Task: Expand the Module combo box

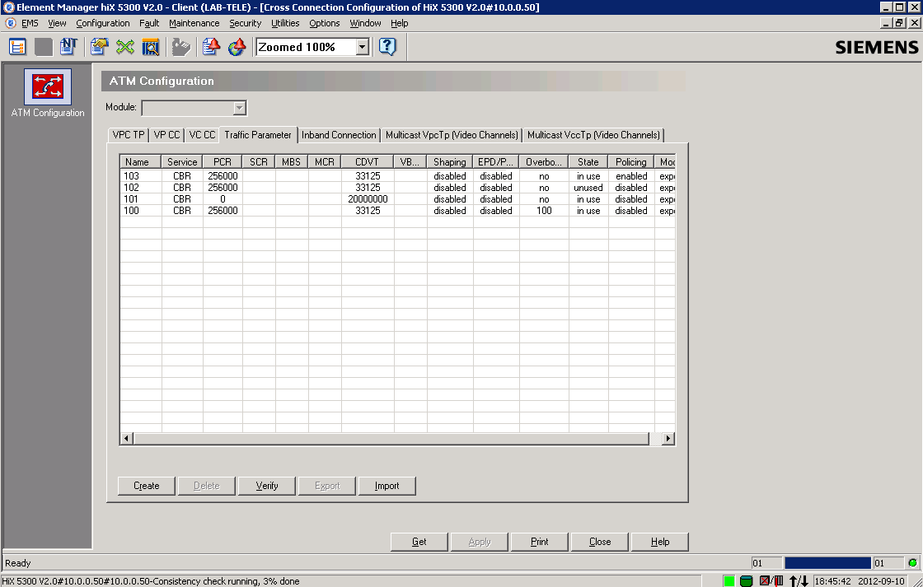Action: pos(239,108)
